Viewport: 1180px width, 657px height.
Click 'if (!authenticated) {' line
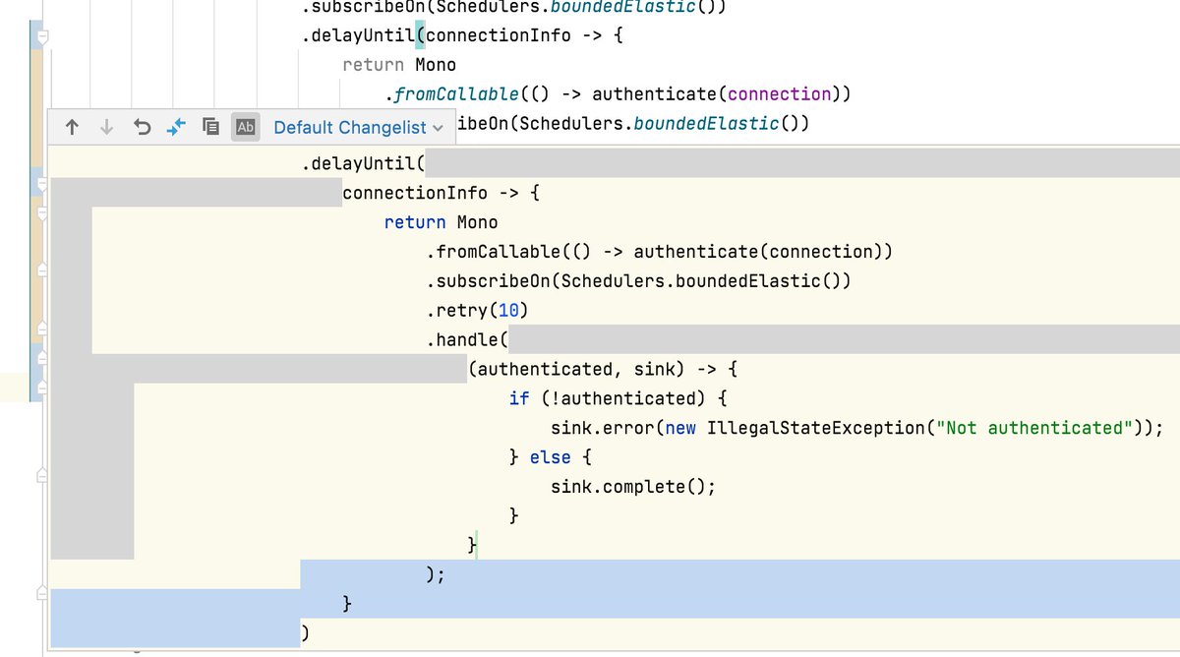coord(618,398)
